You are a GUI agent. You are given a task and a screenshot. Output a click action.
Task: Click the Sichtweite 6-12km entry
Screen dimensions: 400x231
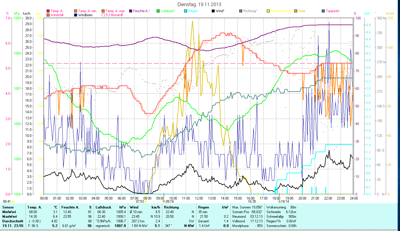[281, 212]
